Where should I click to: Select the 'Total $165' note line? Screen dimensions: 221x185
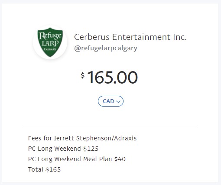pos(45,169)
